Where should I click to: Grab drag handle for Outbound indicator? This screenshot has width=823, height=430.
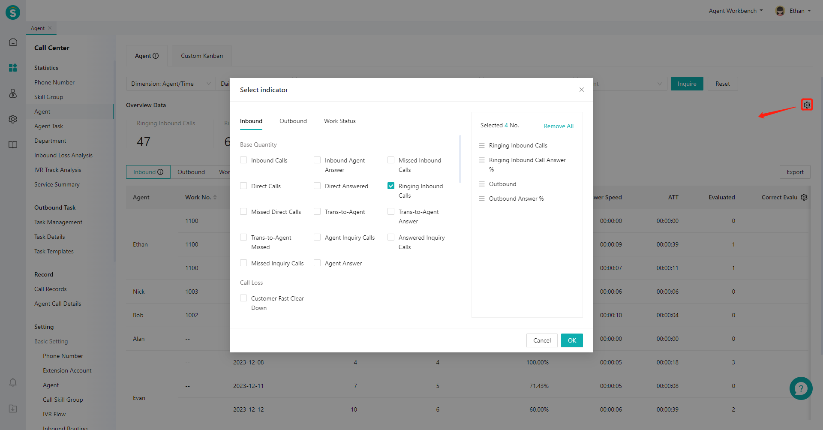[482, 184]
